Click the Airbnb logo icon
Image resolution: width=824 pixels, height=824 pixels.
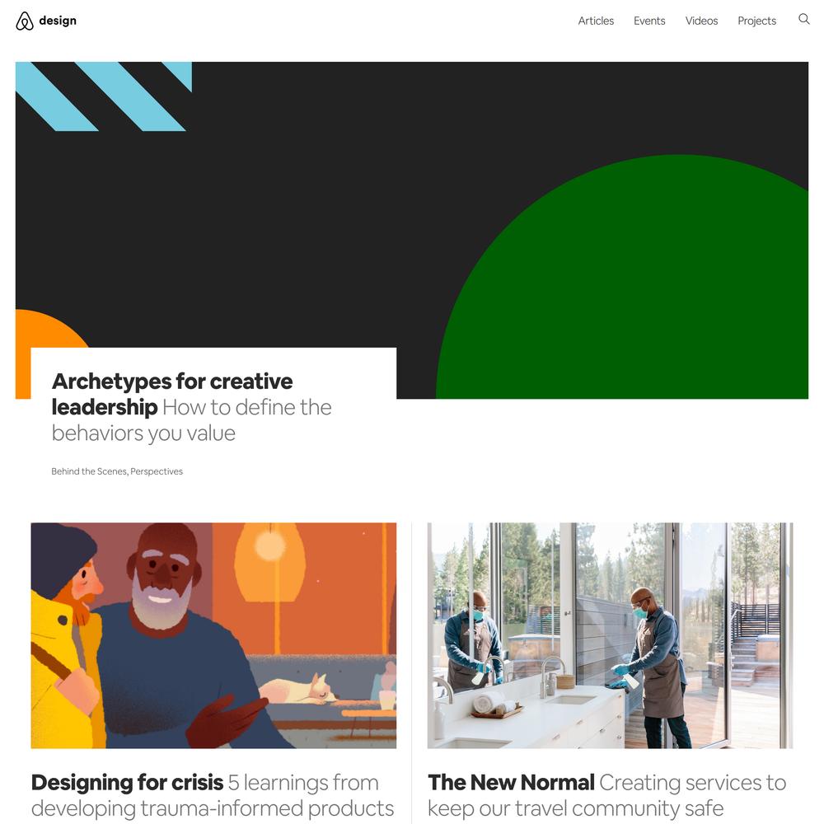tap(24, 21)
